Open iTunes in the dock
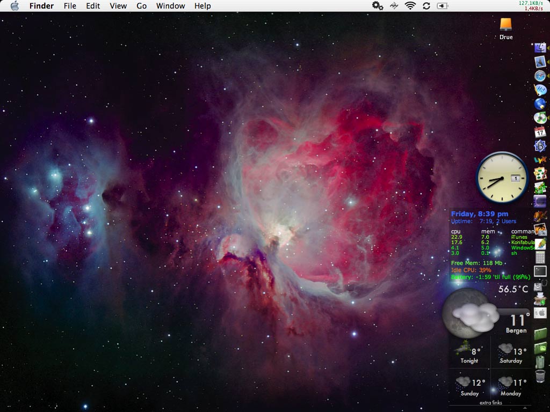The image size is (550, 412). [540, 117]
